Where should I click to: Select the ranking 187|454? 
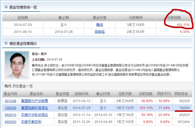click(x=183, y=122)
